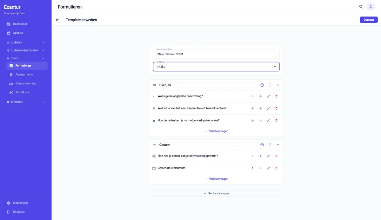
Task: Open the user avatar "C" menu
Action: 371,7
